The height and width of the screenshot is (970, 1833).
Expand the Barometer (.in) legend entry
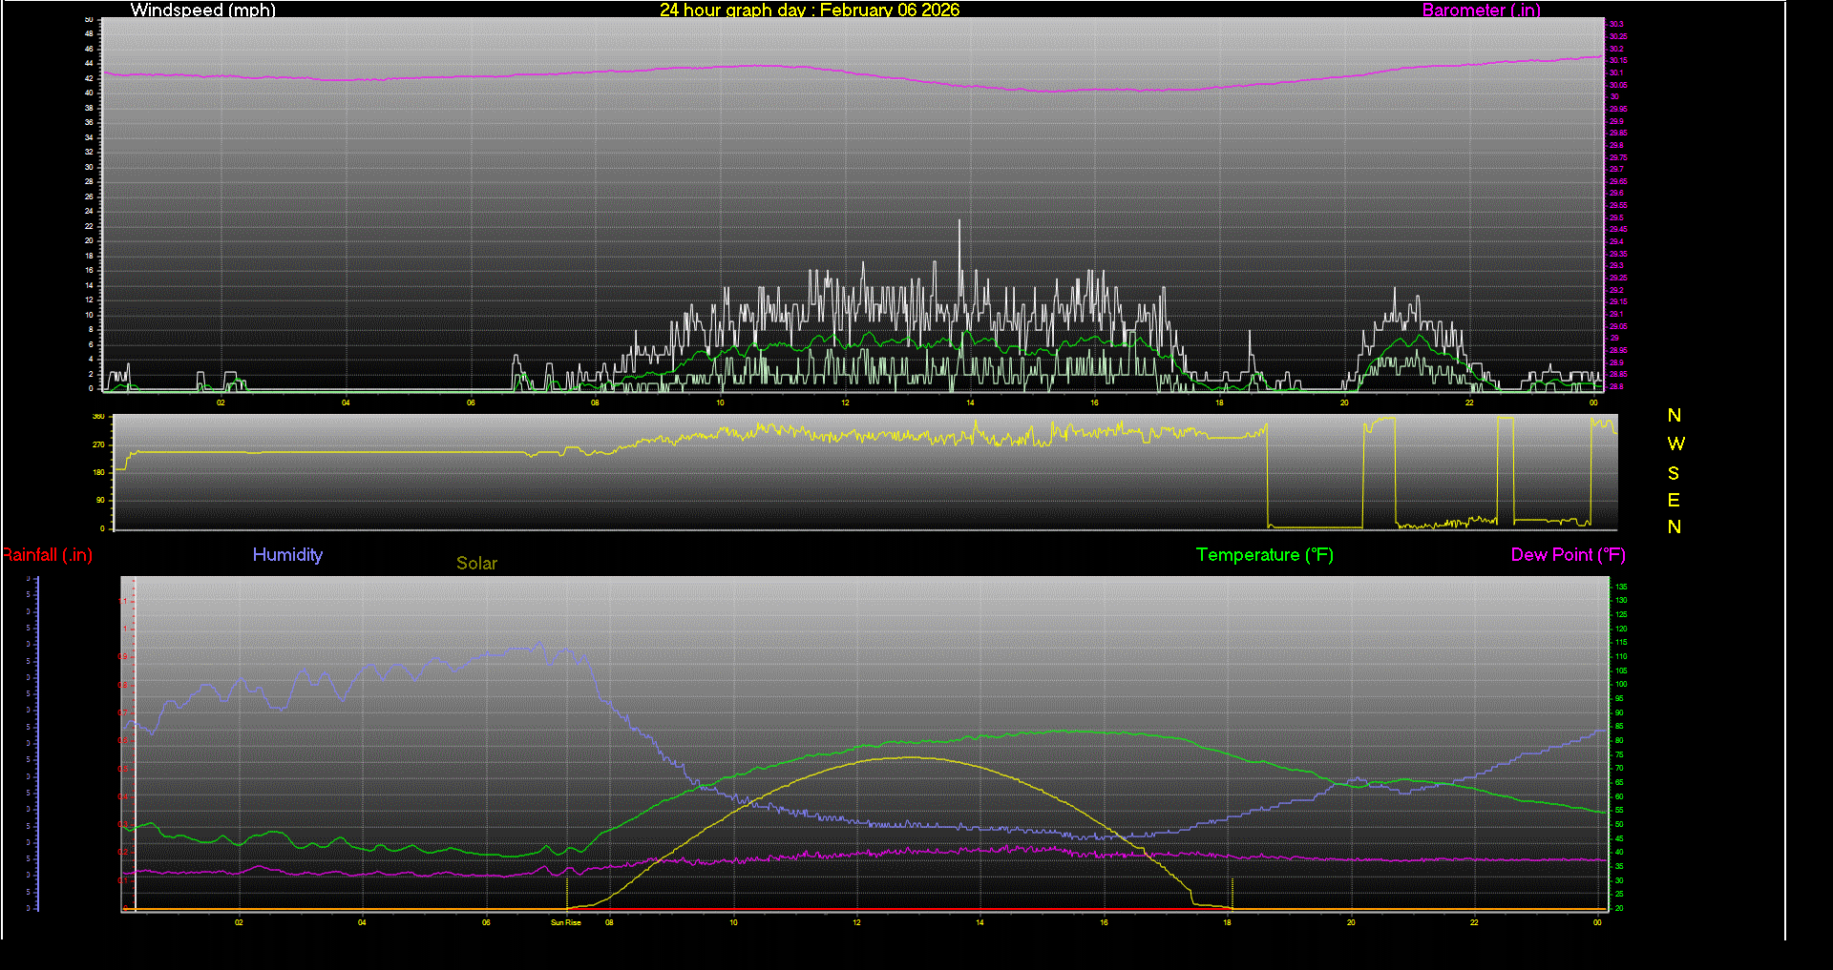(1481, 10)
